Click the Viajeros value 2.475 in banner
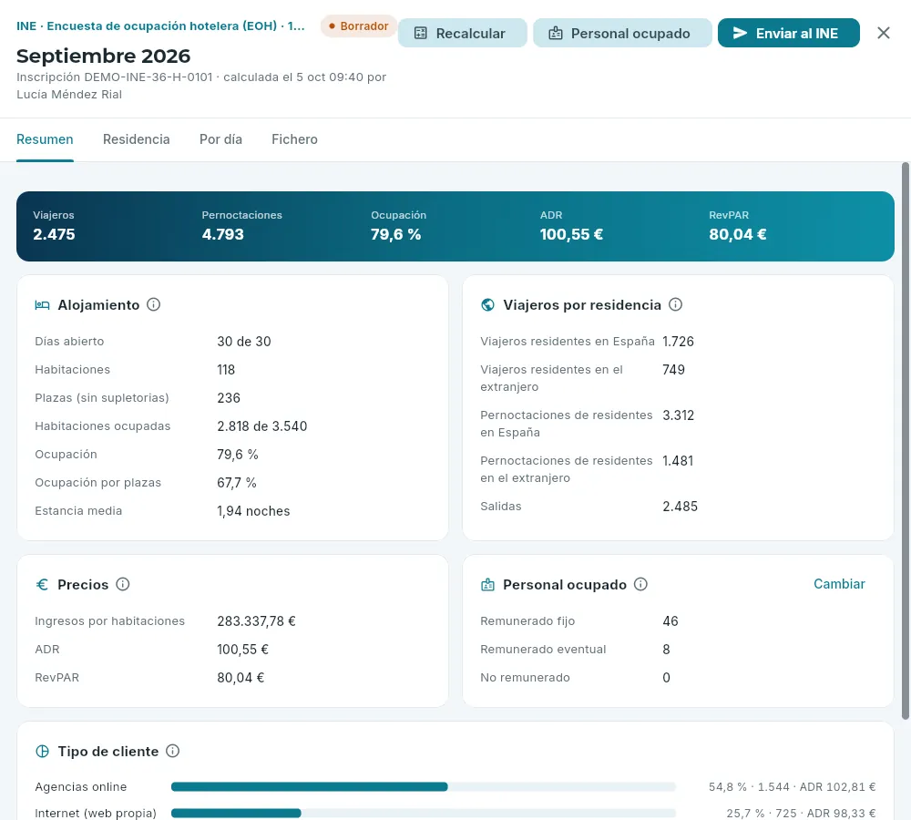This screenshot has height=820, width=911. point(54,234)
